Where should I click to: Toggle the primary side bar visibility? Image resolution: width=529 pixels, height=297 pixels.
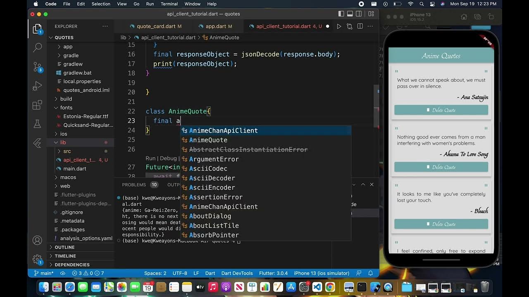tap(341, 14)
